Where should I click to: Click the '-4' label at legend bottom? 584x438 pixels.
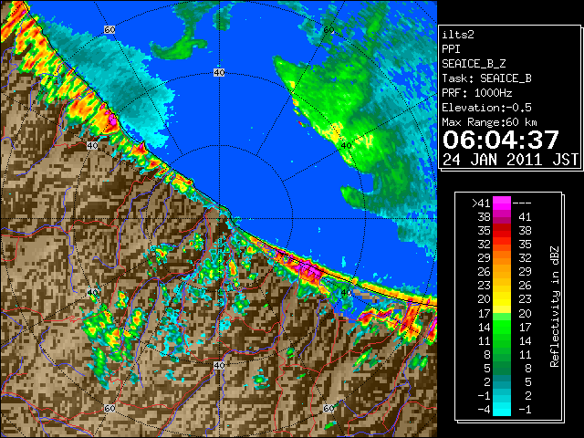[484, 410]
